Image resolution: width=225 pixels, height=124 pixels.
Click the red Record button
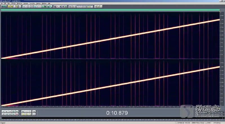click(17, 114)
